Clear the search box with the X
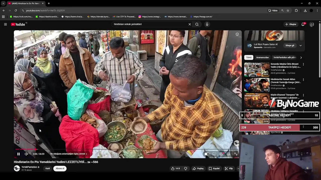The width and height of the screenshot is (321, 180). pyautogui.click(x=190, y=24)
